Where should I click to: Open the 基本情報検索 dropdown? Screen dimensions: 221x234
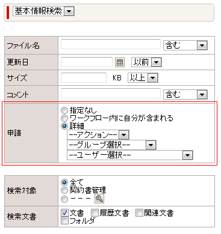[43, 11]
